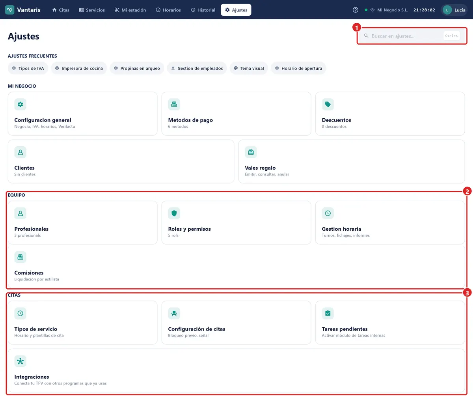The image size is (473, 396).
Task: Open the Historial tab
Action: (203, 10)
